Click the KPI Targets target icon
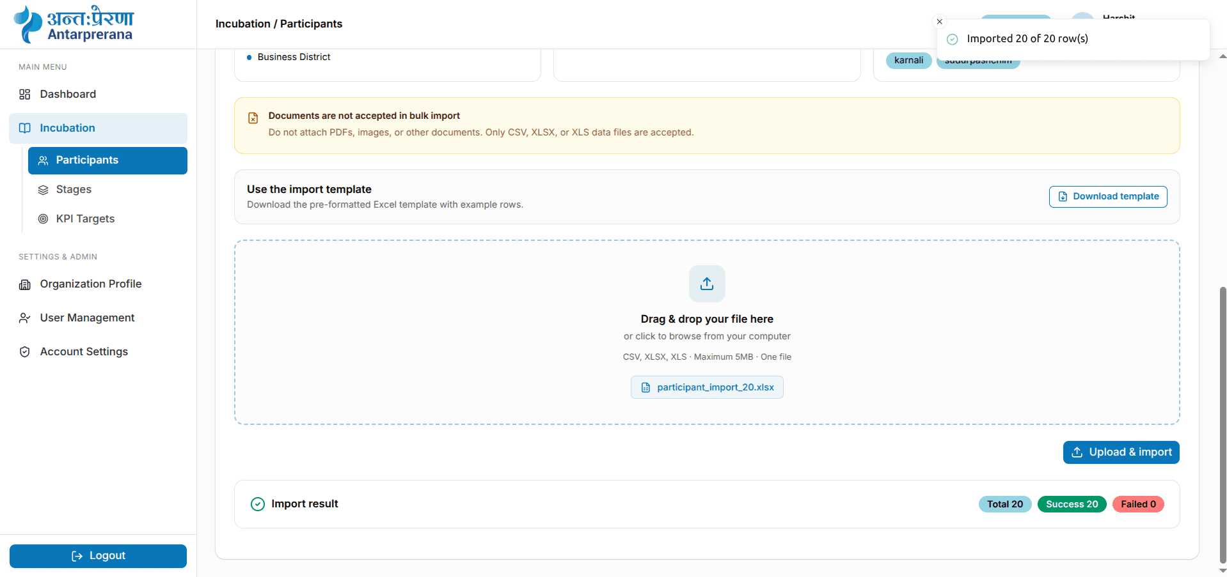Viewport: 1227px width, 577px height. point(44,219)
